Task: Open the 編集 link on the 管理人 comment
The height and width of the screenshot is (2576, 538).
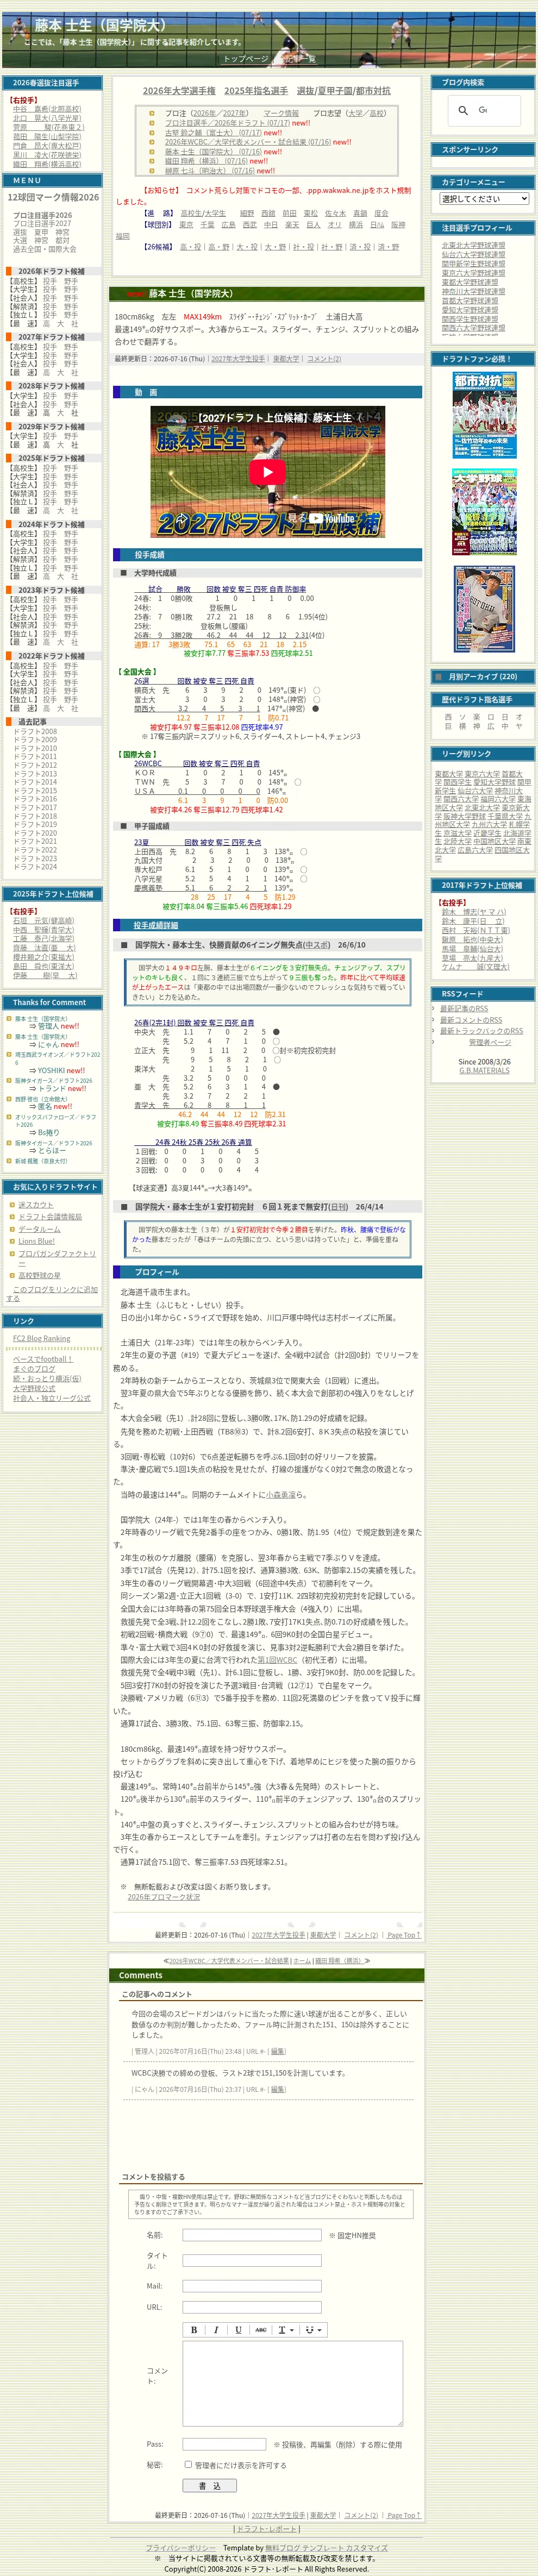Action: [277, 2051]
